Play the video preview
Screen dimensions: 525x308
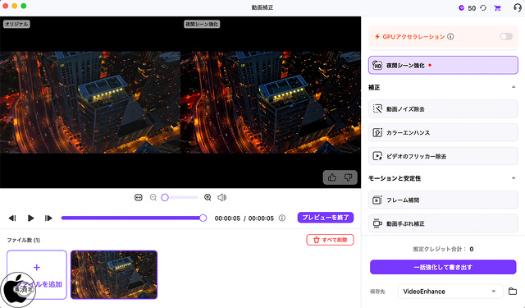30,218
